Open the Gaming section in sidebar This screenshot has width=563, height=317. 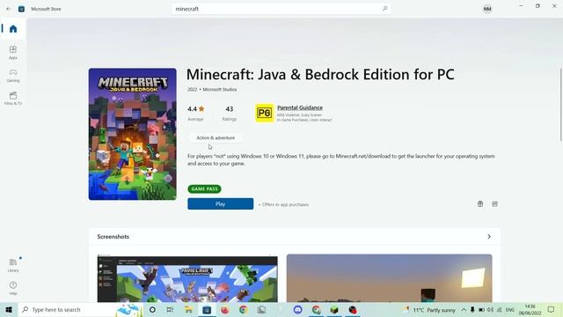[x=13, y=76]
